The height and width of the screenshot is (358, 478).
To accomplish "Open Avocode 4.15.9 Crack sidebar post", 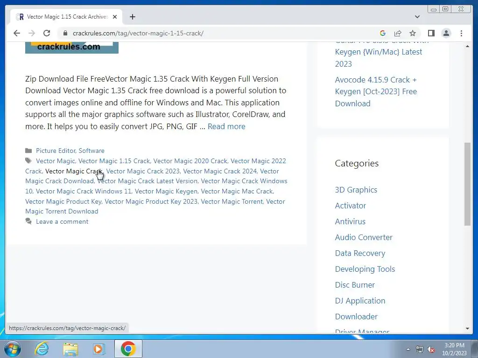I will pyautogui.click(x=376, y=92).
